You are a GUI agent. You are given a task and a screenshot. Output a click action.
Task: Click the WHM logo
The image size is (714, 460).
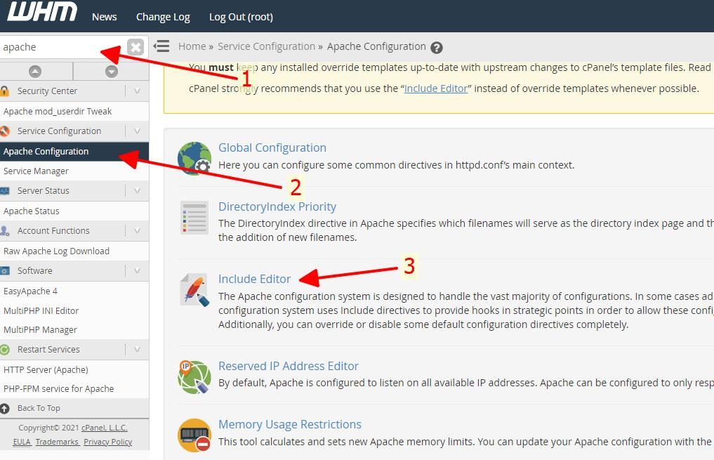(x=42, y=12)
